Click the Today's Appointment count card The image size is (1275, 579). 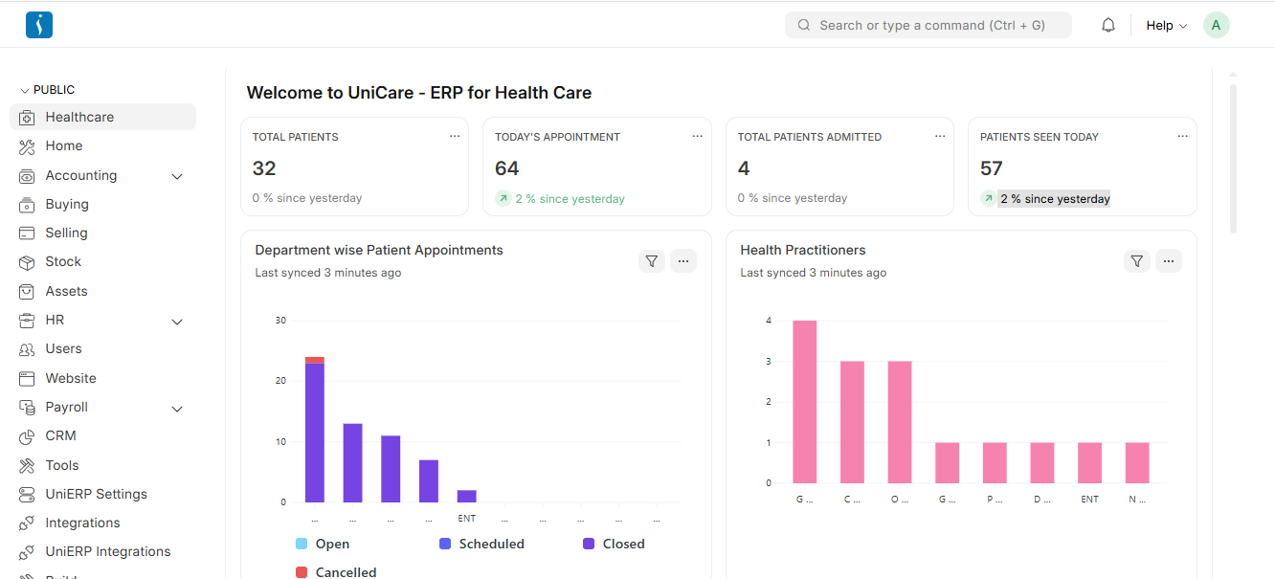(596, 167)
